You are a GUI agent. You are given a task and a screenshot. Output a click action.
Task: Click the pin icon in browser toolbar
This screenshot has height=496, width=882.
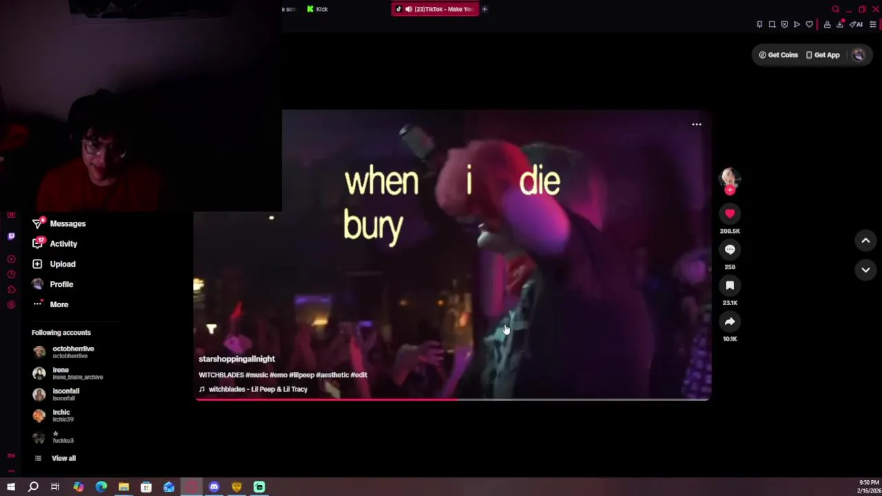click(759, 24)
